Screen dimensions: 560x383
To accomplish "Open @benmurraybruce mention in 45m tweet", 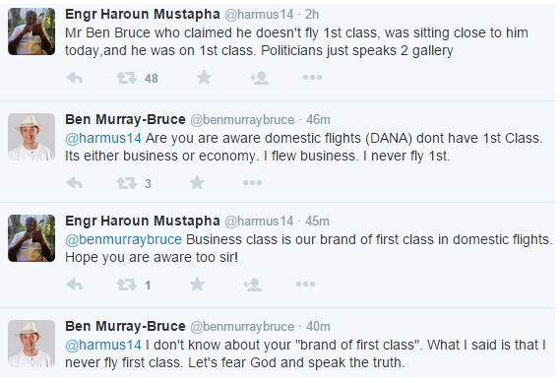I will [x=124, y=239].
